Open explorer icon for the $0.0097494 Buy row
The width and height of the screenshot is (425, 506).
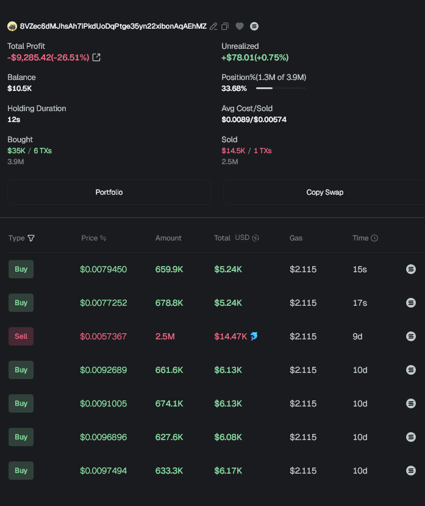click(411, 471)
